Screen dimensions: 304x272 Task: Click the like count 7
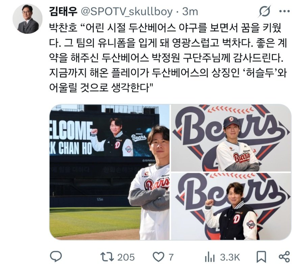point(171,257)
